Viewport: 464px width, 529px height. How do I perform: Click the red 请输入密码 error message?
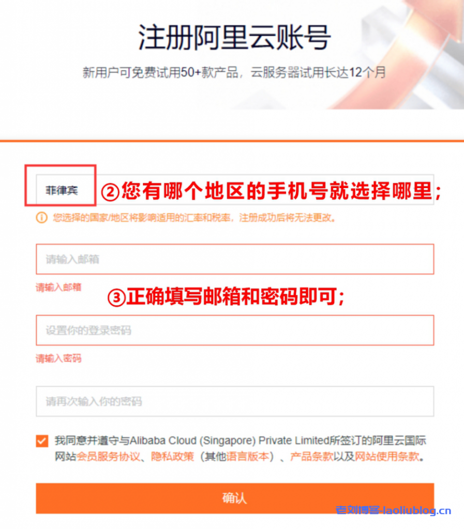[59, 359]
